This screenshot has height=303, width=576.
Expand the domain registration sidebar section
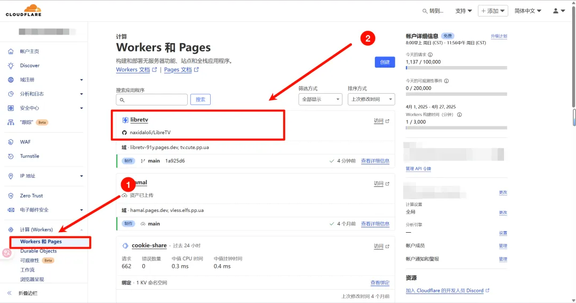82,80
